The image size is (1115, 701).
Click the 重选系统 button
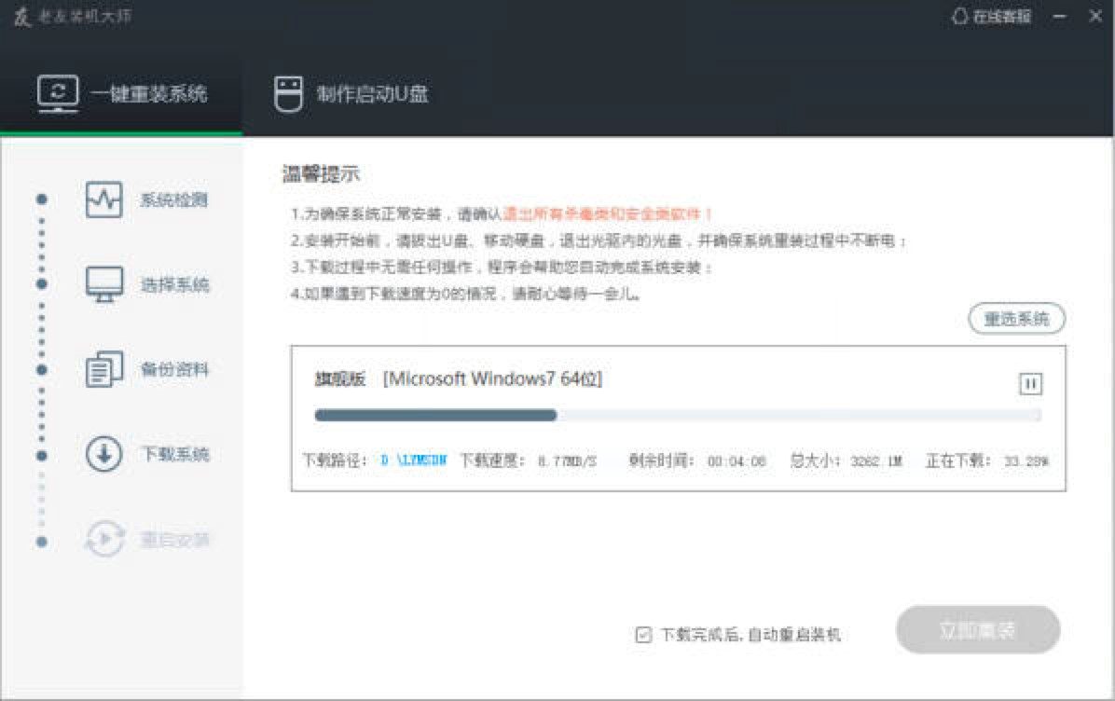(1016, 319)
